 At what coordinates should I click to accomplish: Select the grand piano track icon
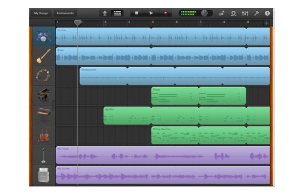pos(43,96)
